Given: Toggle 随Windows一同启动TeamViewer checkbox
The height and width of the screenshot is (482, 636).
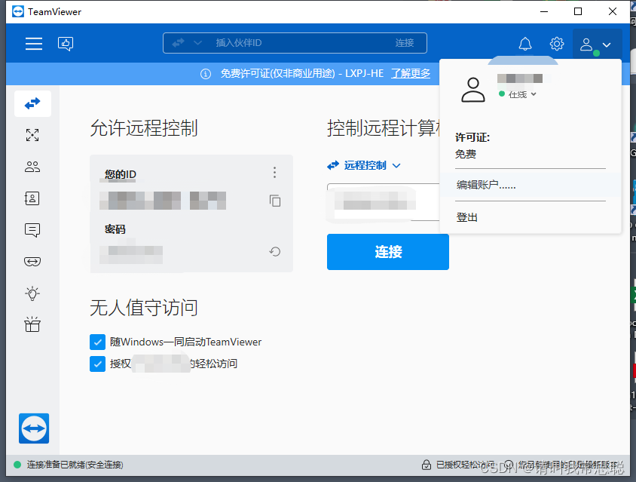Looking at the screenshot, I should click(x=97, y=342).
